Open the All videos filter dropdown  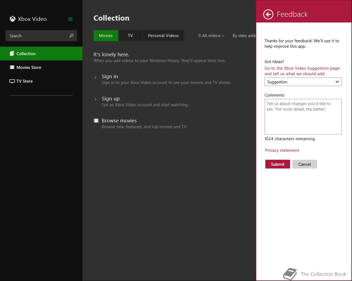coord(211,36)
